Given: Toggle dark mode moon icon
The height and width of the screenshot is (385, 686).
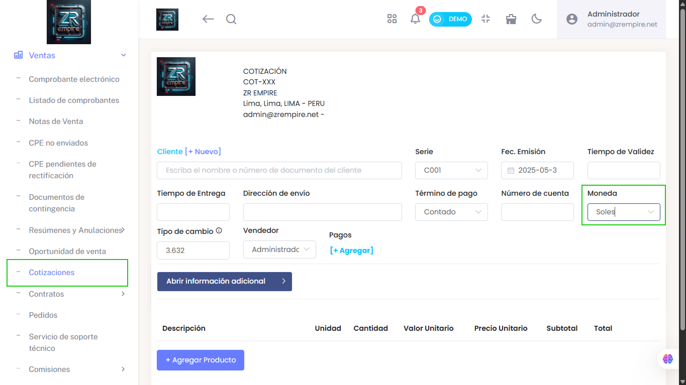Looking at the screenshot, I should pyautogui.click(x=537, y=19).
